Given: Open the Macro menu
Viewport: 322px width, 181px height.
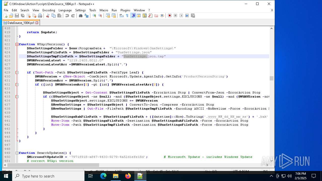Looking at the screenshot, I should pyautogui.click(x=104, y=10).
